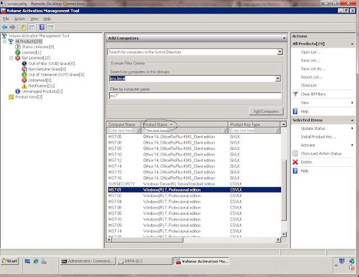Viewport: 359px width, 277px height.
Task: Select the SVRSECURITY row
Action: click(x=194, y=184)
